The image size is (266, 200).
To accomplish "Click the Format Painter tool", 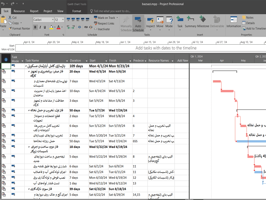I will (19, 28).
